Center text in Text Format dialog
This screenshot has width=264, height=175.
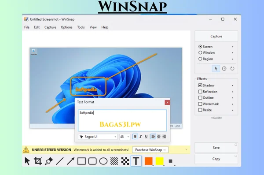tap(158, 137)
